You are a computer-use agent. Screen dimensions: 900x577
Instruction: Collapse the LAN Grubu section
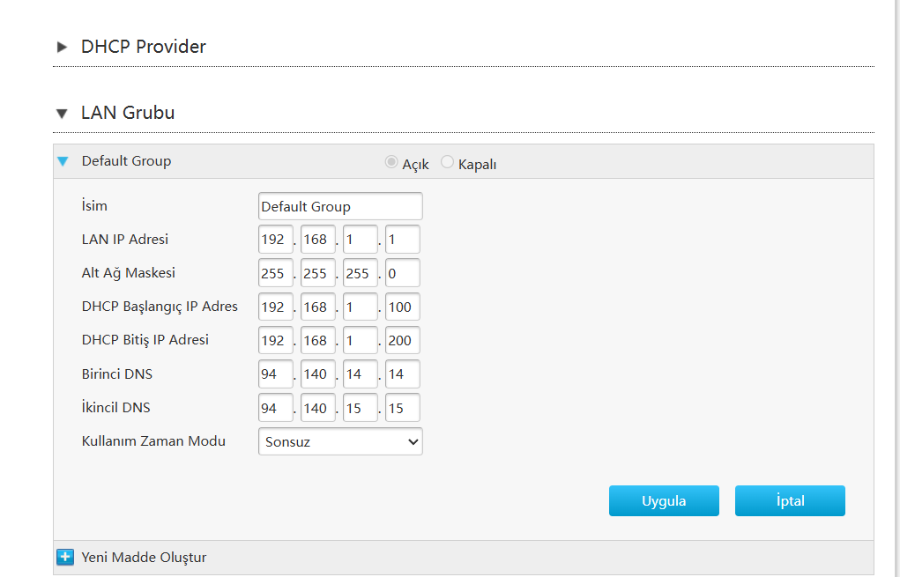(62, 114)
